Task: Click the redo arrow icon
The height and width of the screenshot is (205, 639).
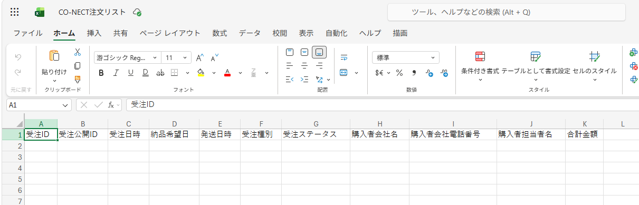Action: pyautogui.click(x=18, y=73)
